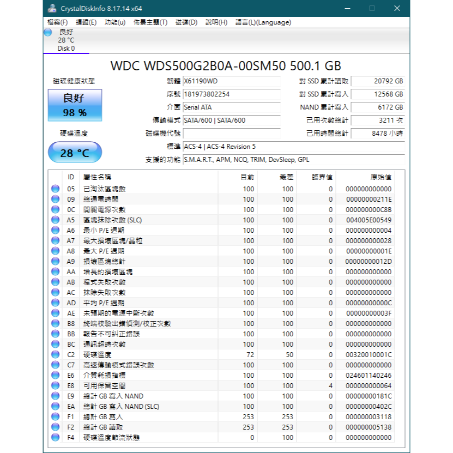Click the 良好 98 % health status button
453x453 pixels.
(x=75, y=105)
